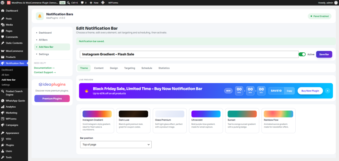
Task: Click the WordPress logo icon
Action: (x=3, y=3)
